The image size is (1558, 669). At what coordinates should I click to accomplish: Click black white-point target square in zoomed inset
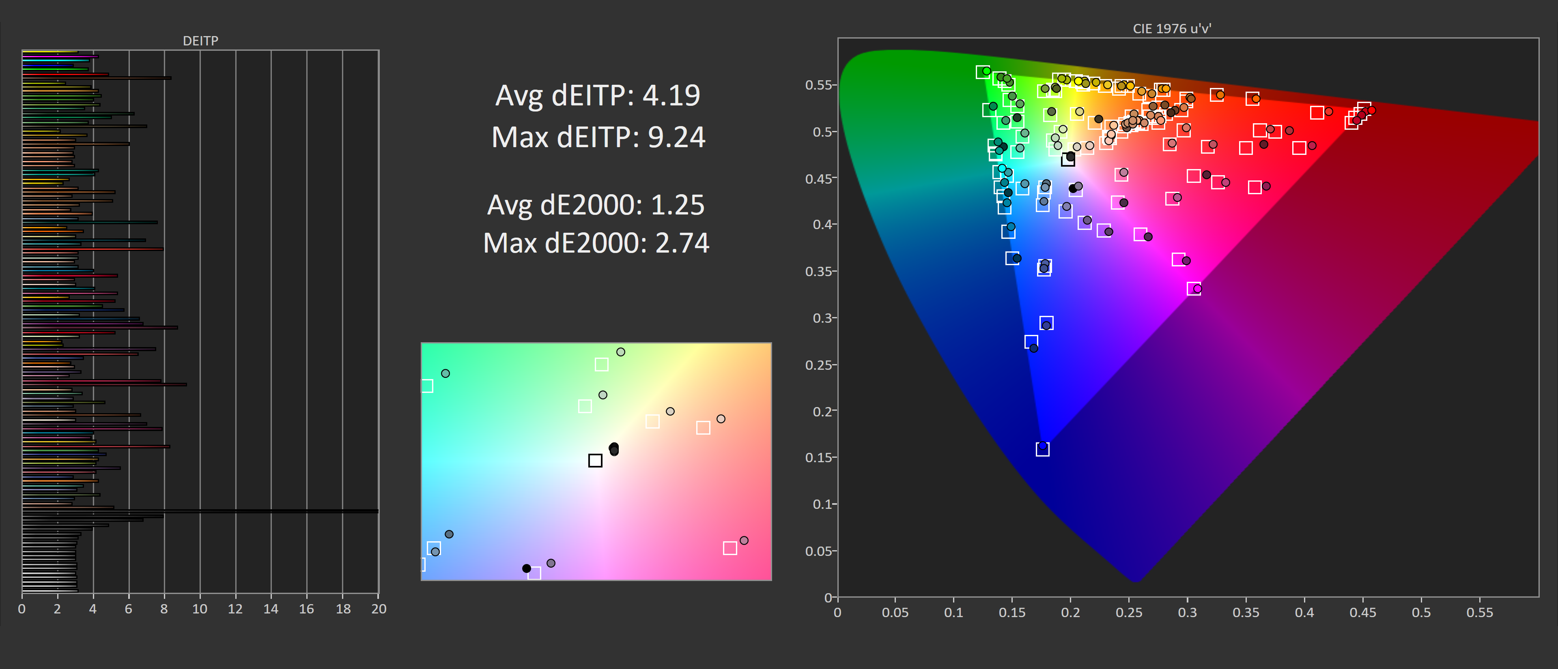pyautogui.click(x=595, y=461)
